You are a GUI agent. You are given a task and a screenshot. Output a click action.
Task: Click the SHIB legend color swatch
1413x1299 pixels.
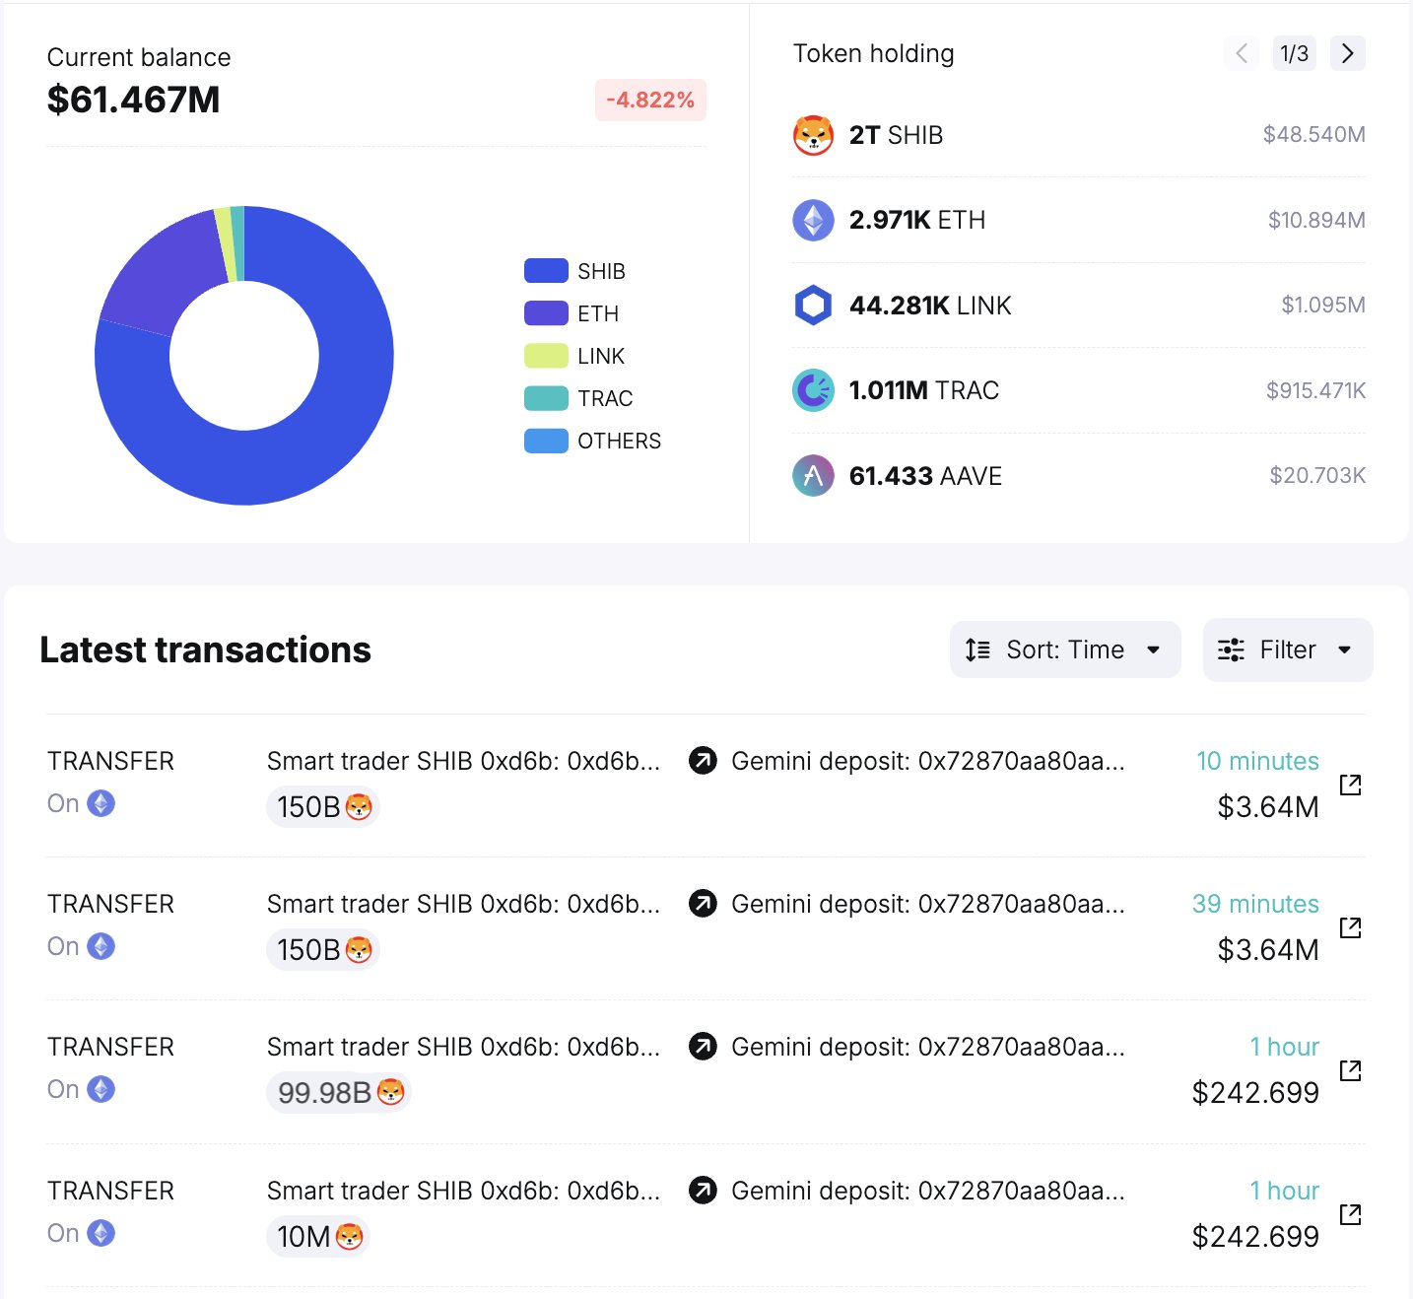pyautogui.click(x=546, y=271)
